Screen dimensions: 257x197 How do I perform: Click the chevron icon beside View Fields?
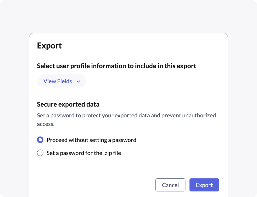[x=78, y=81]
